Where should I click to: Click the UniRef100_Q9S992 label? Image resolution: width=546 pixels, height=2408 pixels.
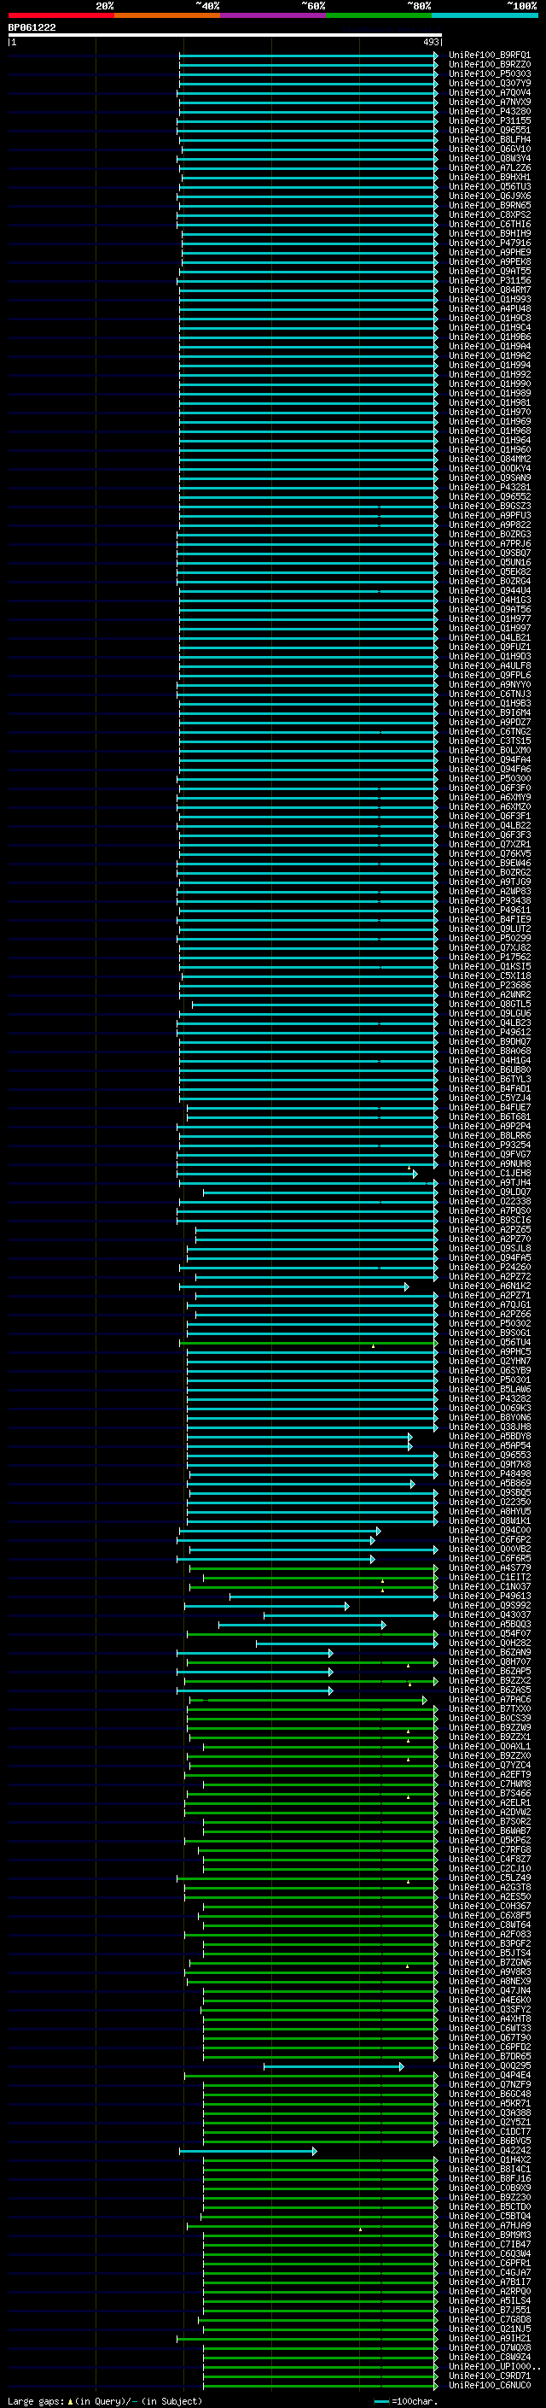[x=489, y=1605]
